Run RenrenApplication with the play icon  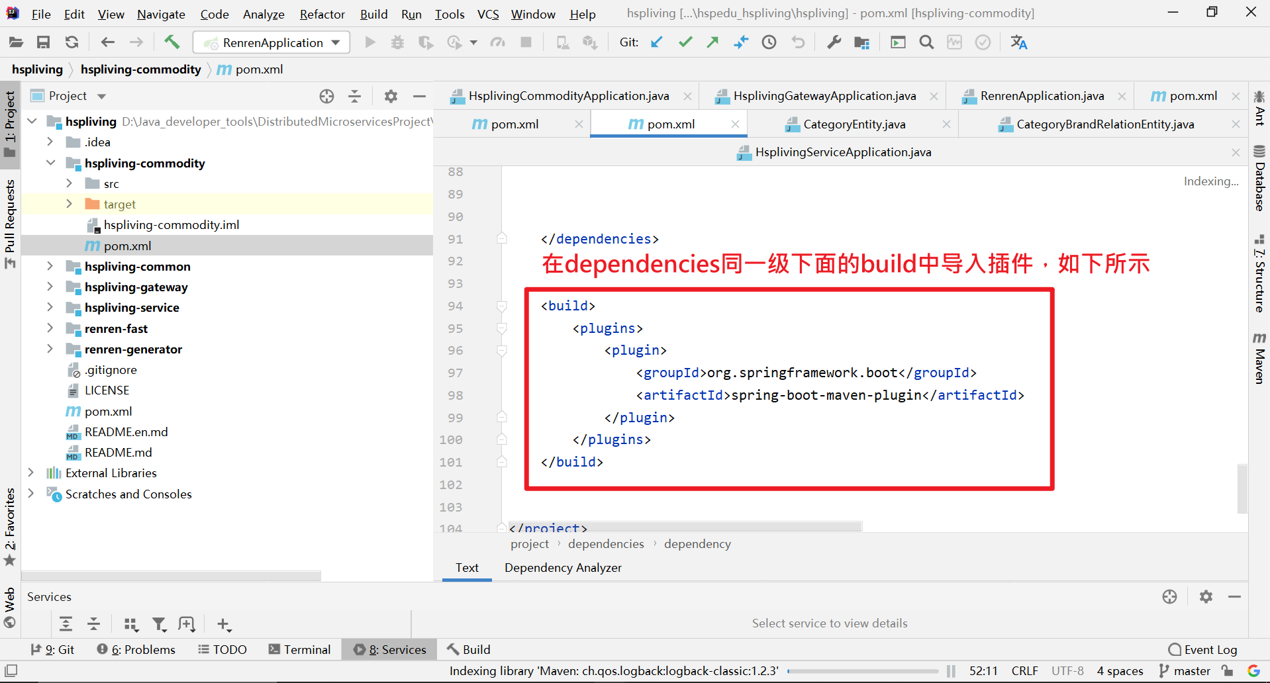[x=370, y=42]
